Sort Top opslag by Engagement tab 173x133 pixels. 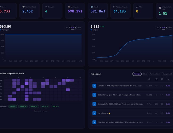click(x=167, y=74)
